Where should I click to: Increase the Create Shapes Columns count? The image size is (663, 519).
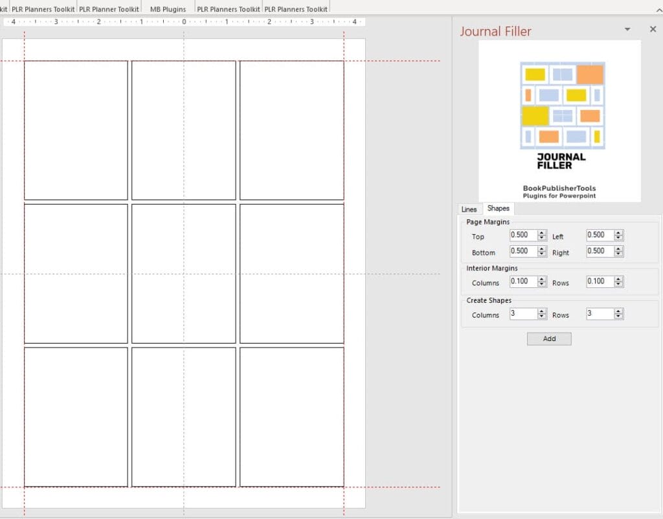point(542,311)
